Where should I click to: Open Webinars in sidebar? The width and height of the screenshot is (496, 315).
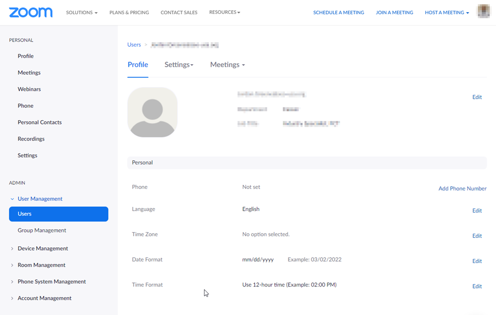point(29,89)
